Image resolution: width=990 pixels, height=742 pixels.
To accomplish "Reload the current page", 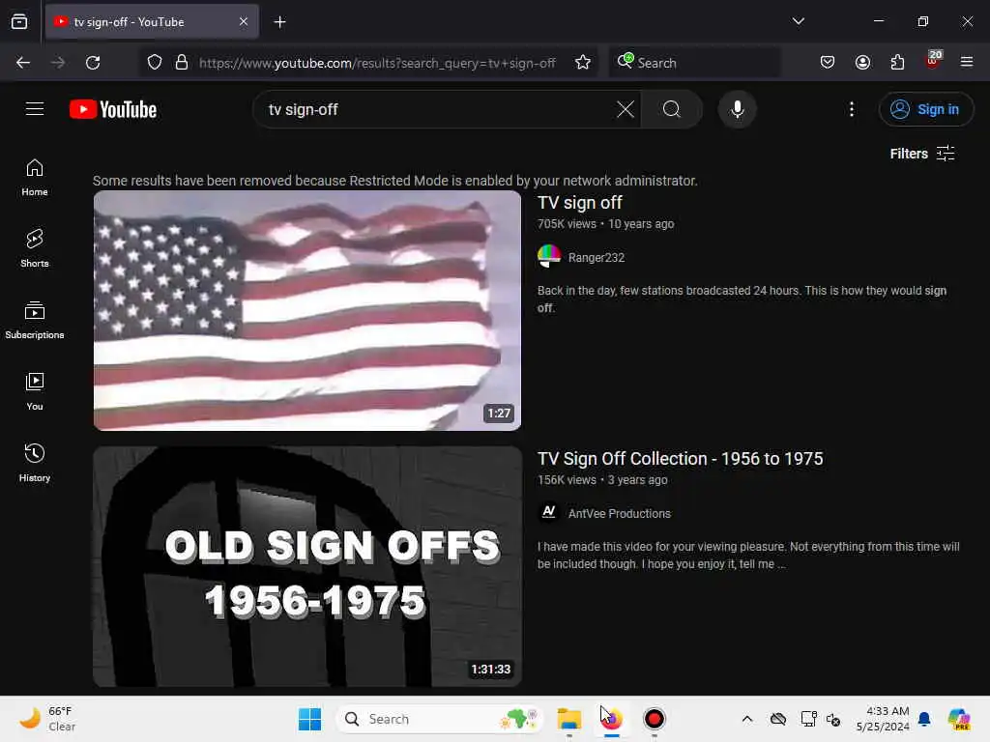I will point(93,63).
